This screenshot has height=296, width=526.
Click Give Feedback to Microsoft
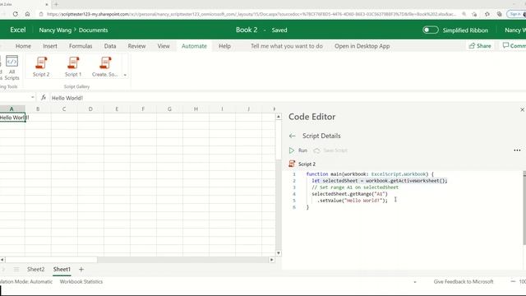(464, 281)
